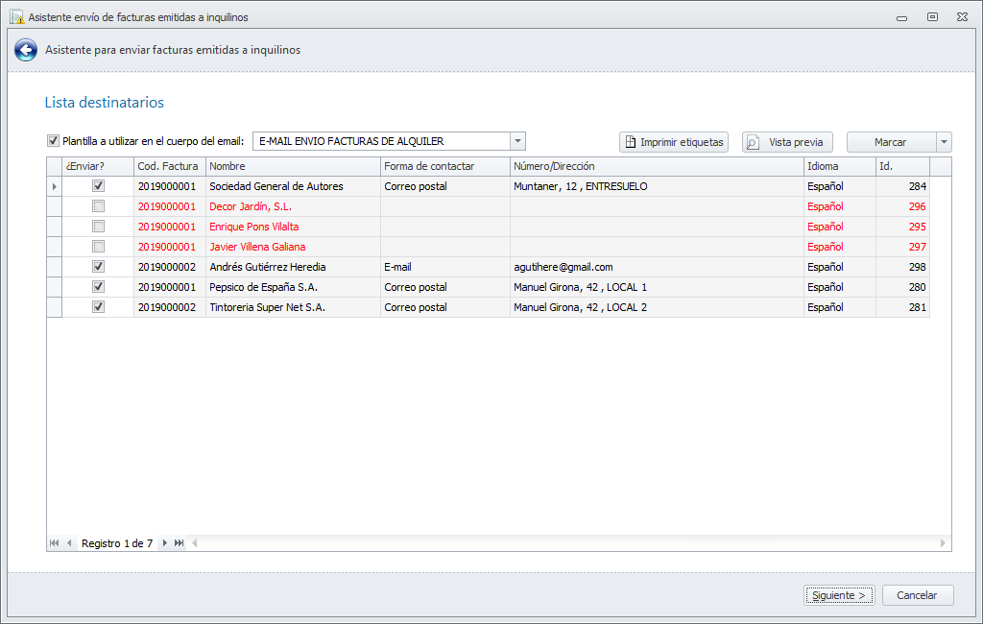Click Imprimir etiquetas button
The height and width of the screenshot is (624, 983).
pos(674,142)
